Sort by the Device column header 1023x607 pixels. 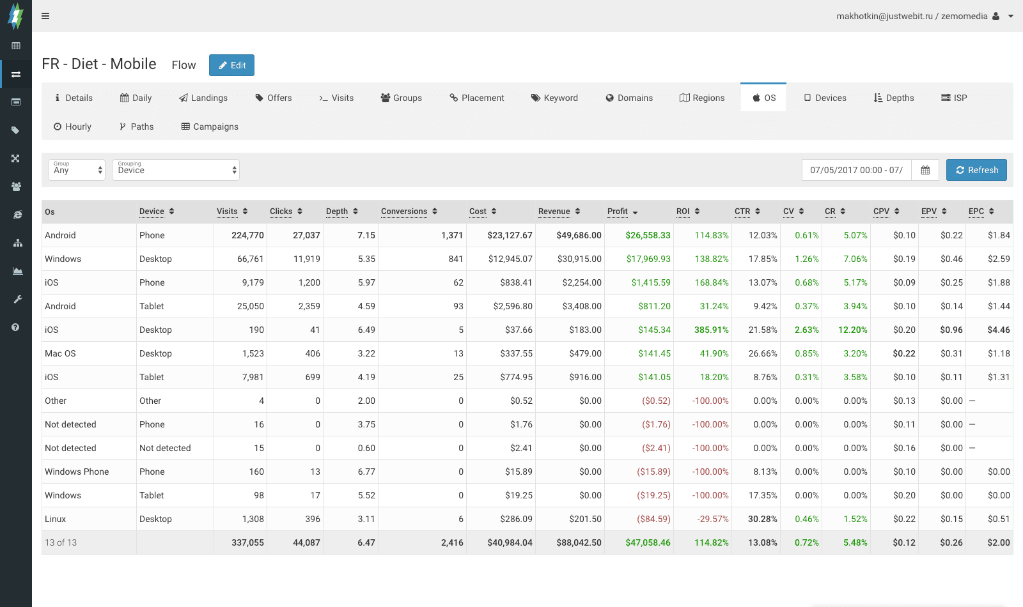tap(157, 211)
